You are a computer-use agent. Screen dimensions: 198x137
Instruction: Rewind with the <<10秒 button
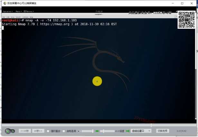pyautogui.click(x=25, y=131)
